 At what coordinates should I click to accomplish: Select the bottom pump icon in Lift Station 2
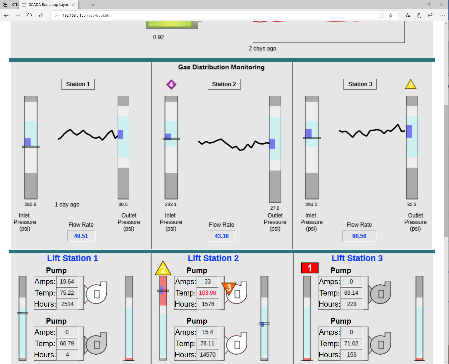tap(237, 344)
